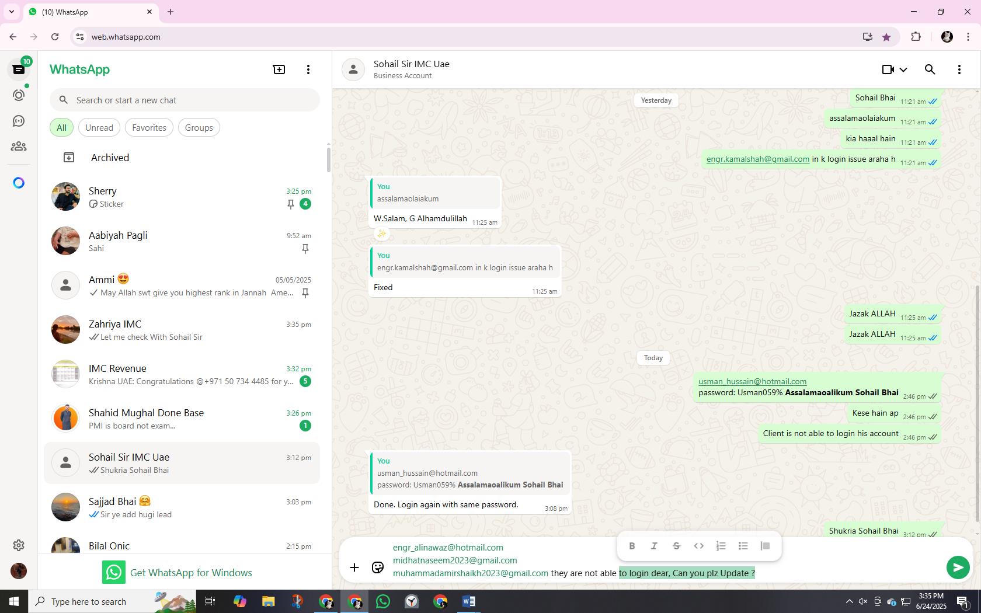981x613 pixels.
Task: Open WhatsApp Settings gear icon
Action: click(19, 545)
